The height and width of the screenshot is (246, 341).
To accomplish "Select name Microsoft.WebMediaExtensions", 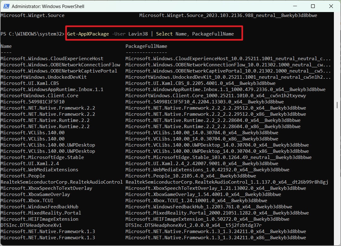I will pos(40,170).
